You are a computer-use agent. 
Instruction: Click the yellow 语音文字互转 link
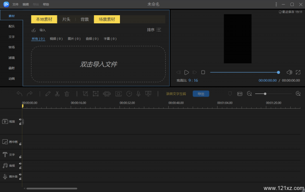[x=176, y=93]
